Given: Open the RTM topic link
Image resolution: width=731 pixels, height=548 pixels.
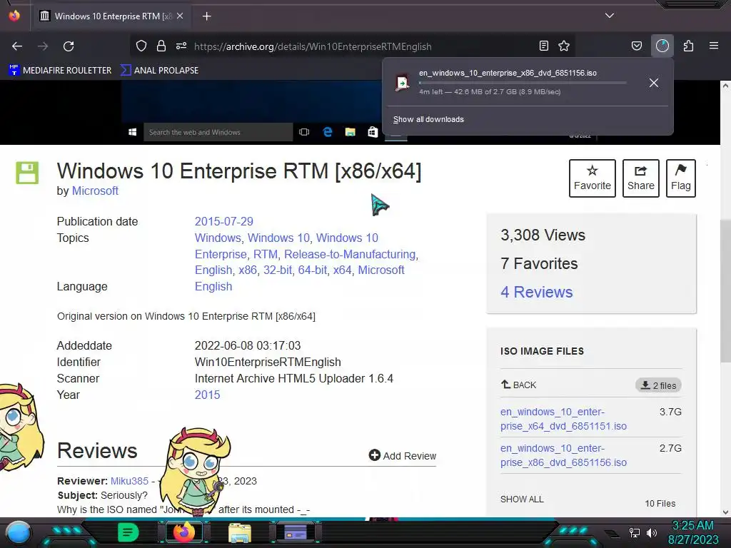Looking at the screenshot, I should pyautogui.click(x=266, y=254).
